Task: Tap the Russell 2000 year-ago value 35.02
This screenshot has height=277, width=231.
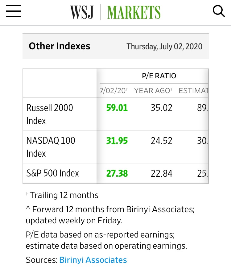Action: [161, 108]
